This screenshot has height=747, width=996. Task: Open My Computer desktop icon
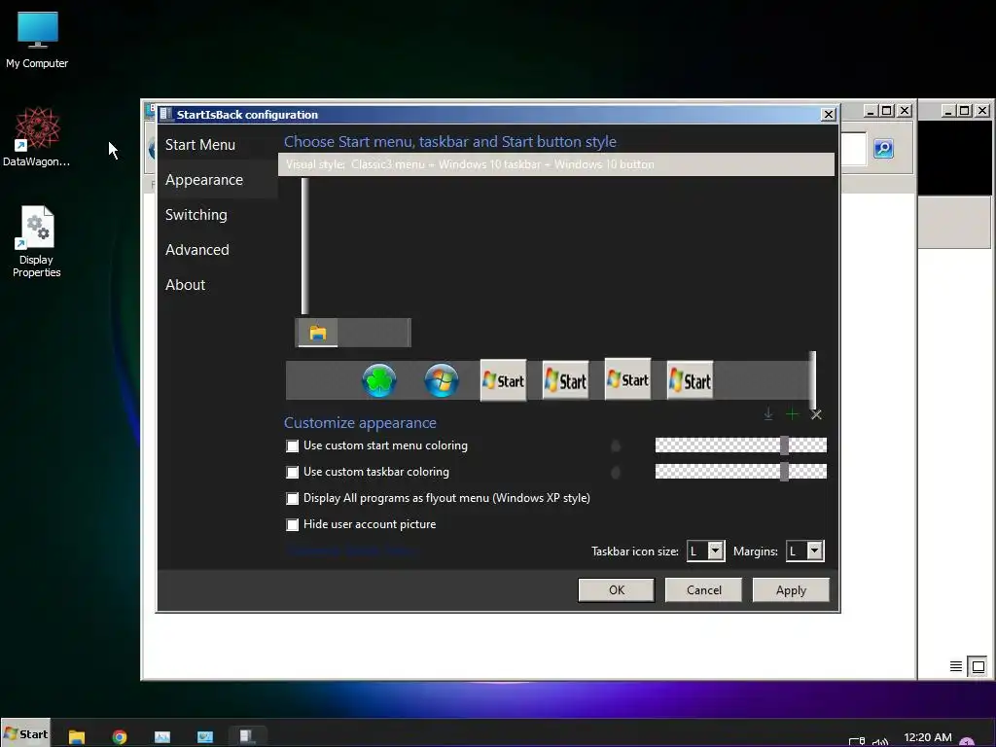37,40
